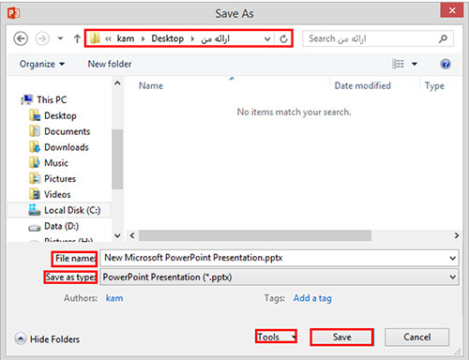The image size is (469, 360).
Task: Expand the File name dropdown arrow
Action: coord(452,258)
